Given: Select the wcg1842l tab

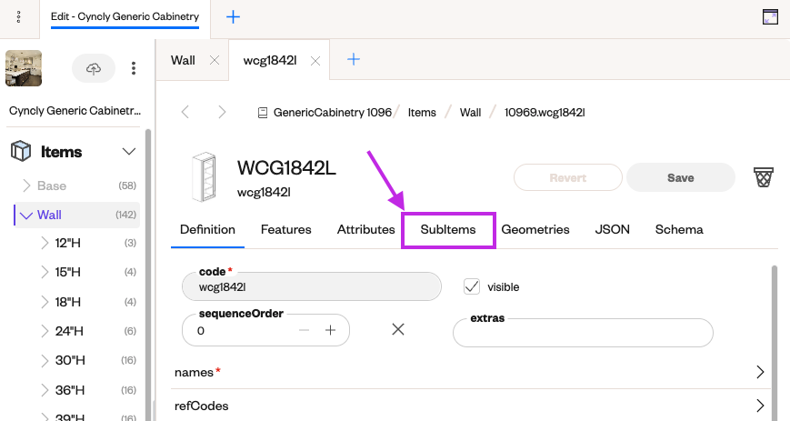Looking at the screenshot, I should (x=270, y=61).
